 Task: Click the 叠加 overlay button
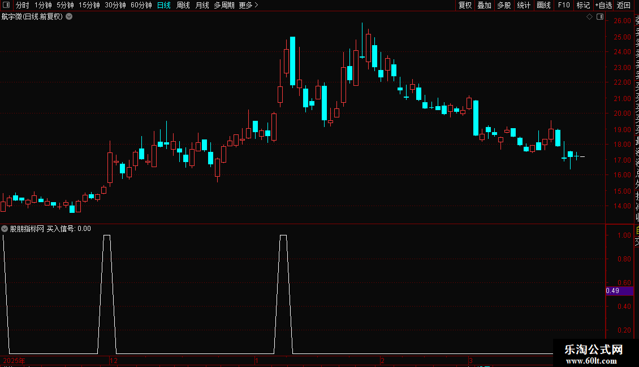click(485, 5)
